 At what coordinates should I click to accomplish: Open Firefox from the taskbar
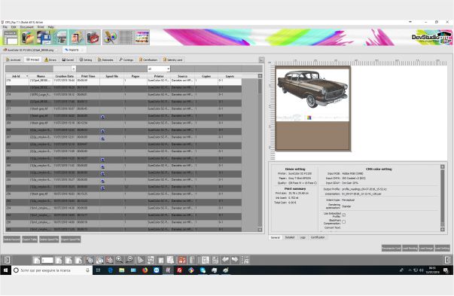tap(145, 270)
